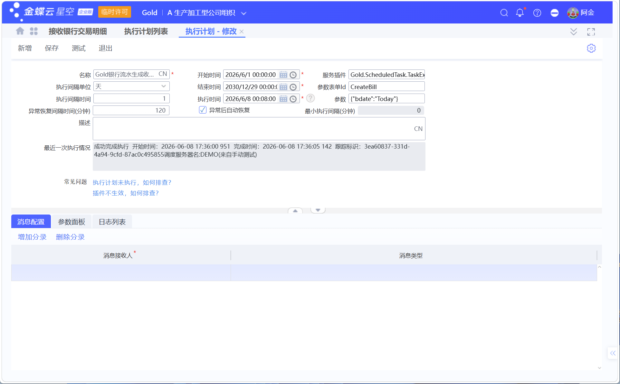The width and height of the screenshot is (620, 384).
Task: Click the grid scrollbar down arrow
Action: click(599, 368)
